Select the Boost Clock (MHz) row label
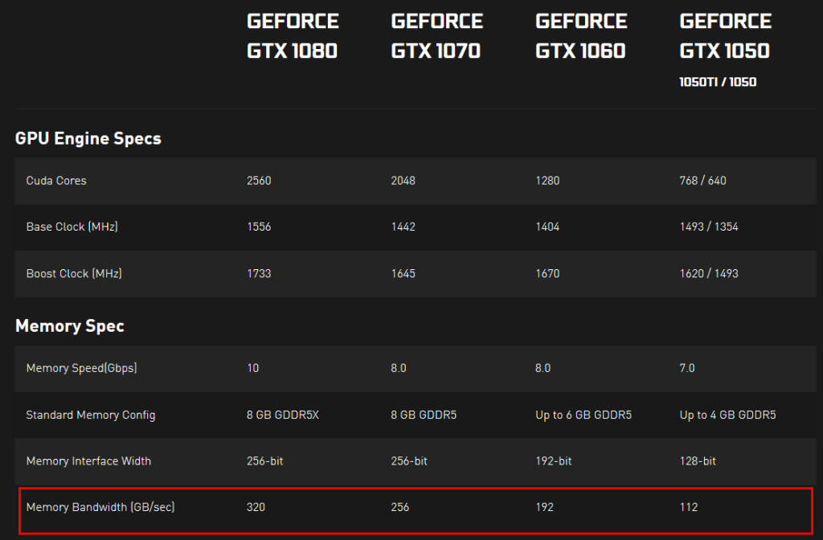Viewport: 823px width, 540px height. pos(74,273)
